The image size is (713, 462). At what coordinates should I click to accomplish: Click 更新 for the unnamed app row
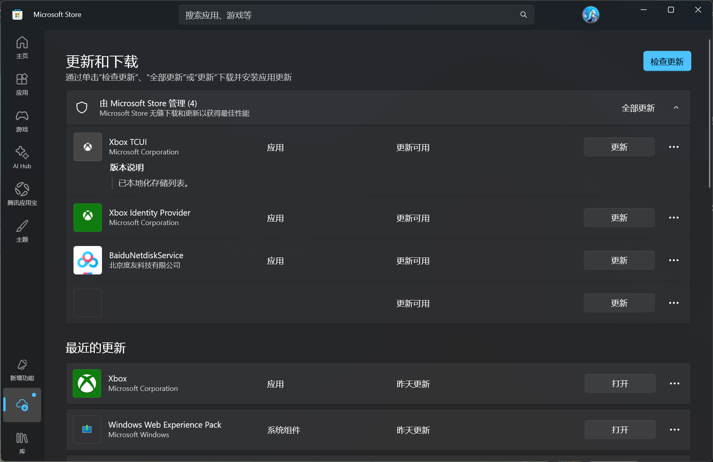click(619, 303)
